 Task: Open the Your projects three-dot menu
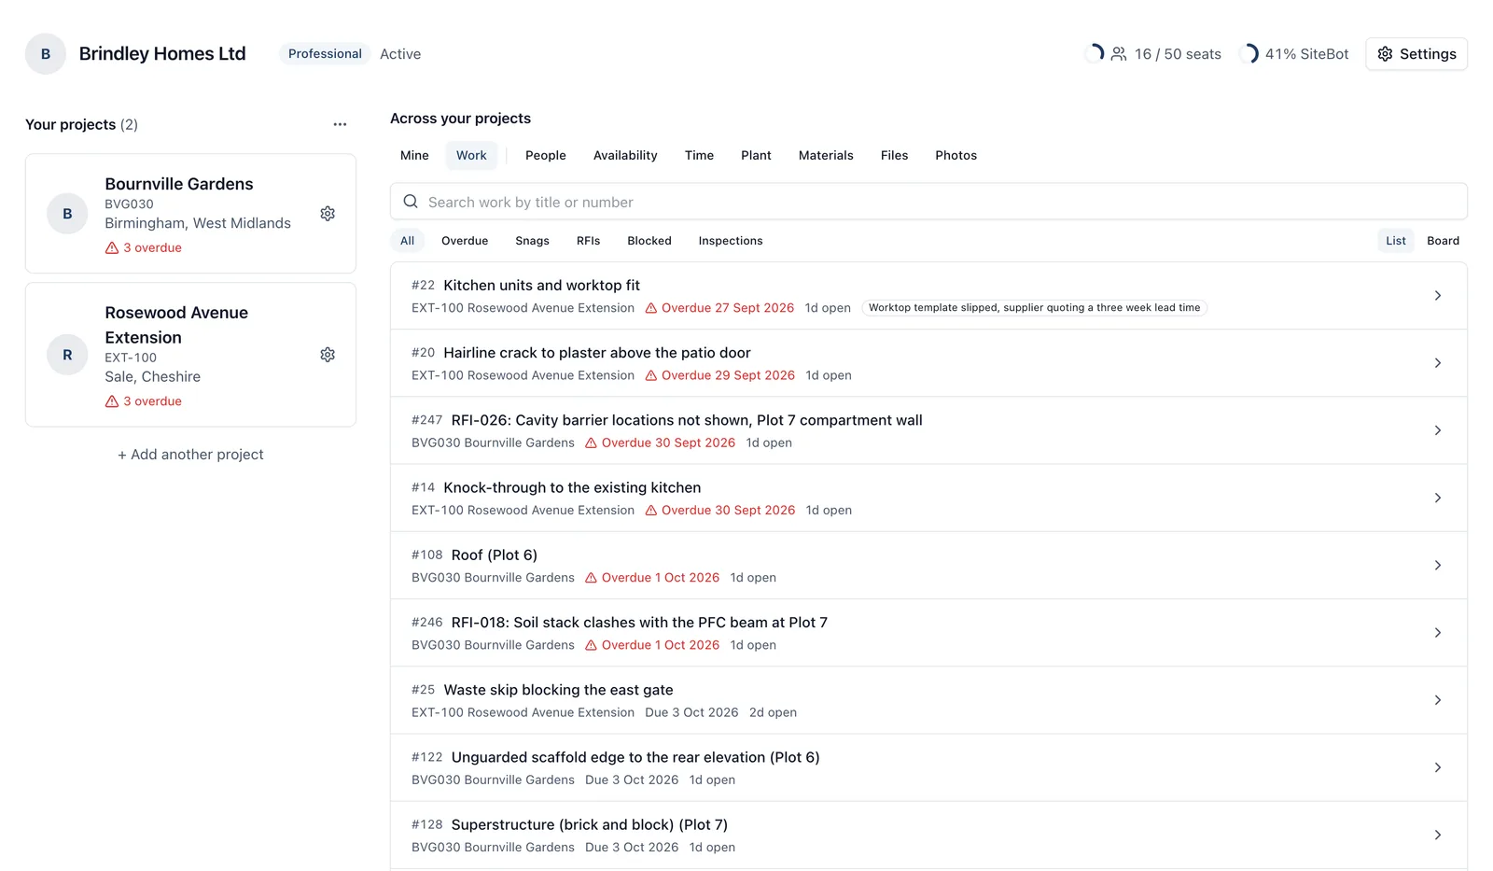click(x=340, y=124)
